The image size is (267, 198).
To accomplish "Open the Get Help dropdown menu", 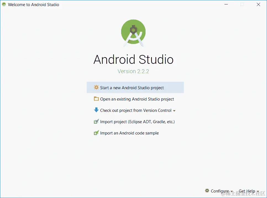I will click(249, 191).
